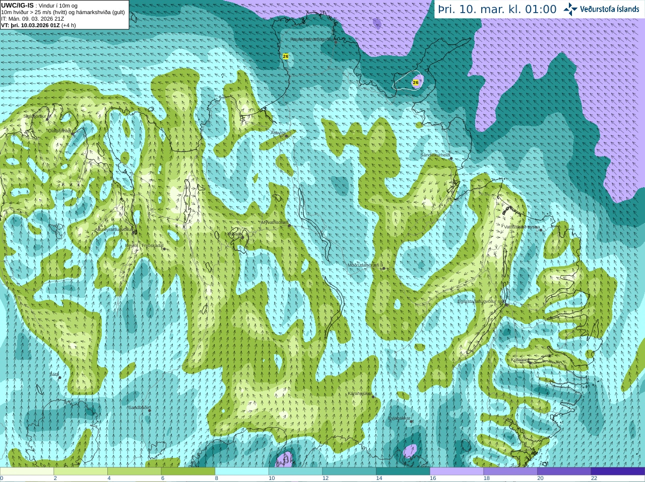Click the UWC/IG-IS Vindur í 10m legend line
The image size is (645, 482).
[x=39, y=6]
